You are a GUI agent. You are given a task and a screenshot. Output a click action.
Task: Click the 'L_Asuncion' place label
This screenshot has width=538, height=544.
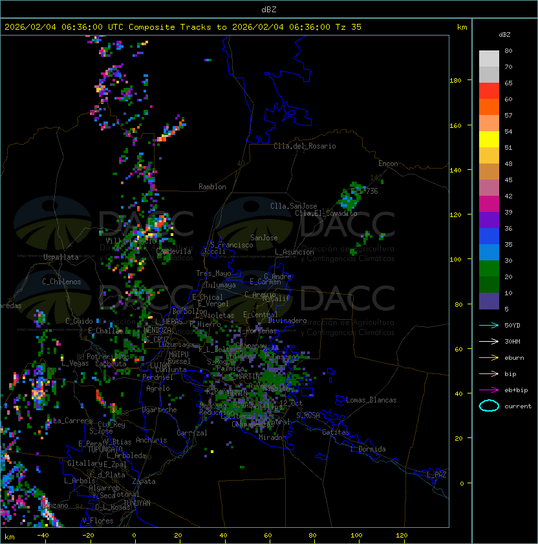pyautogui.click(x=294, y=252)
